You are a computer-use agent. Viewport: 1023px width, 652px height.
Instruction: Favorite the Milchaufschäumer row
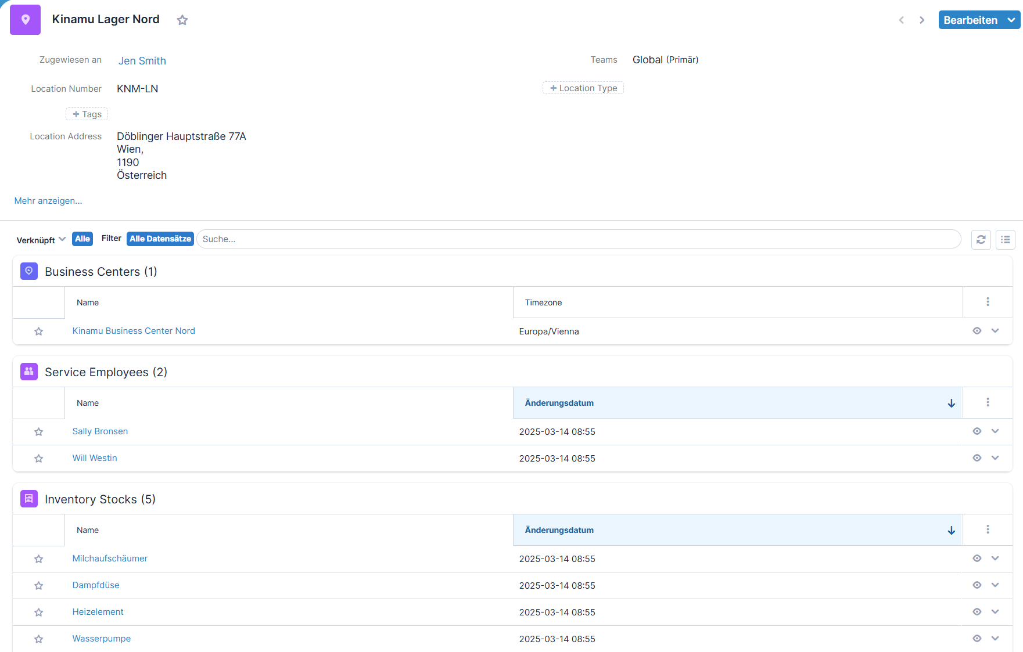pos(39,559)
